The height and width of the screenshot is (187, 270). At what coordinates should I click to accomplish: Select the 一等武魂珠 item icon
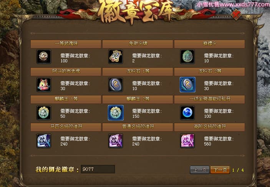[x=44, y=57]
